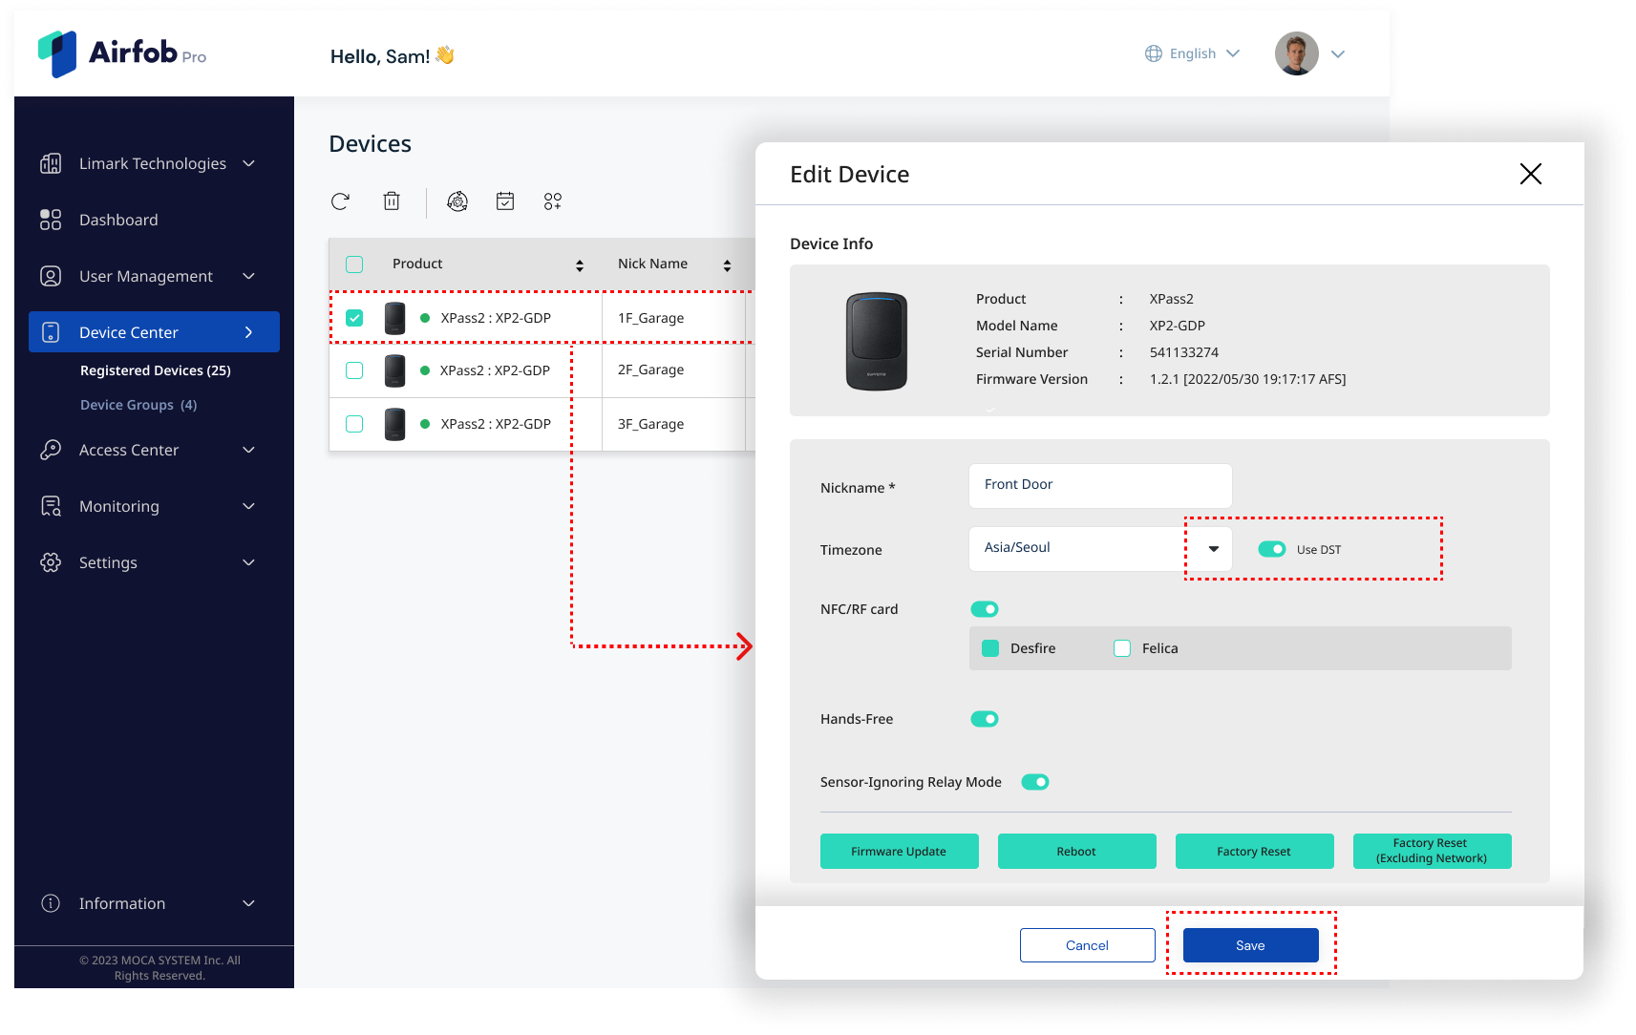Open the Timezone dropdown arrow
This screenshot has width=1636, height=1035.
point(1214,549)
